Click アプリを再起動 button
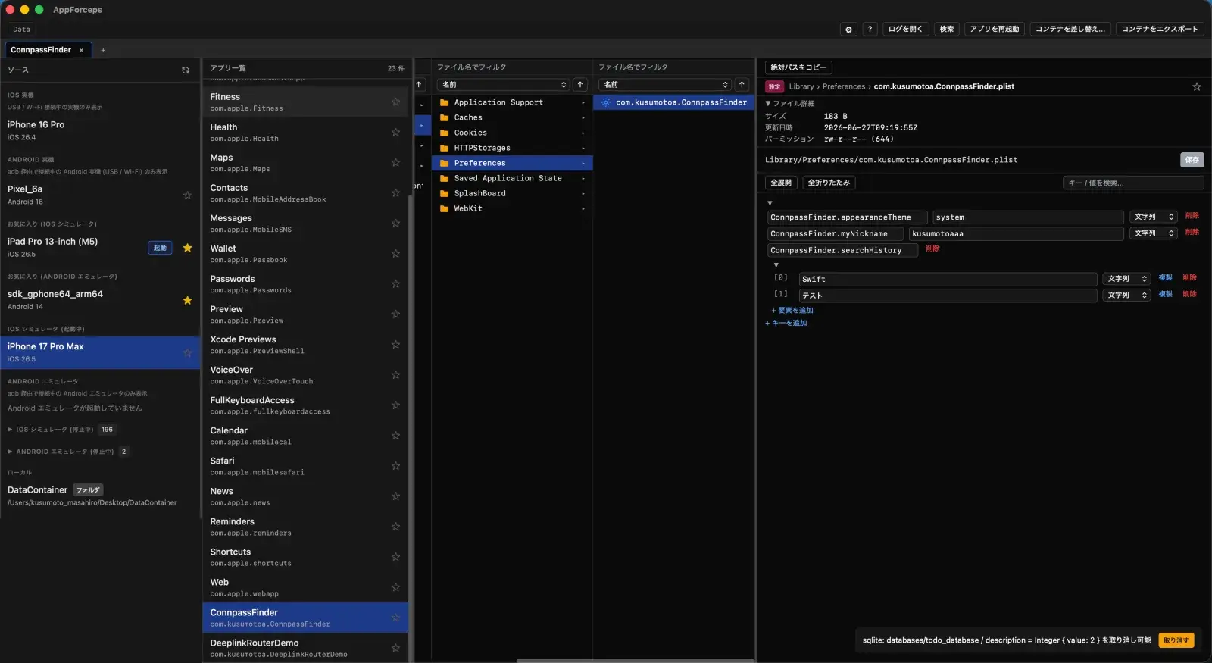This screenshot has width=1212, height=663. pyautogui.click(x=995, y=29)
